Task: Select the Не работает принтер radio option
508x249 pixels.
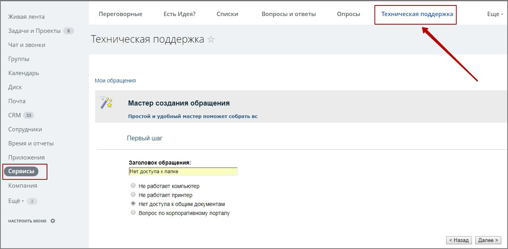Action: coord(133,195)
